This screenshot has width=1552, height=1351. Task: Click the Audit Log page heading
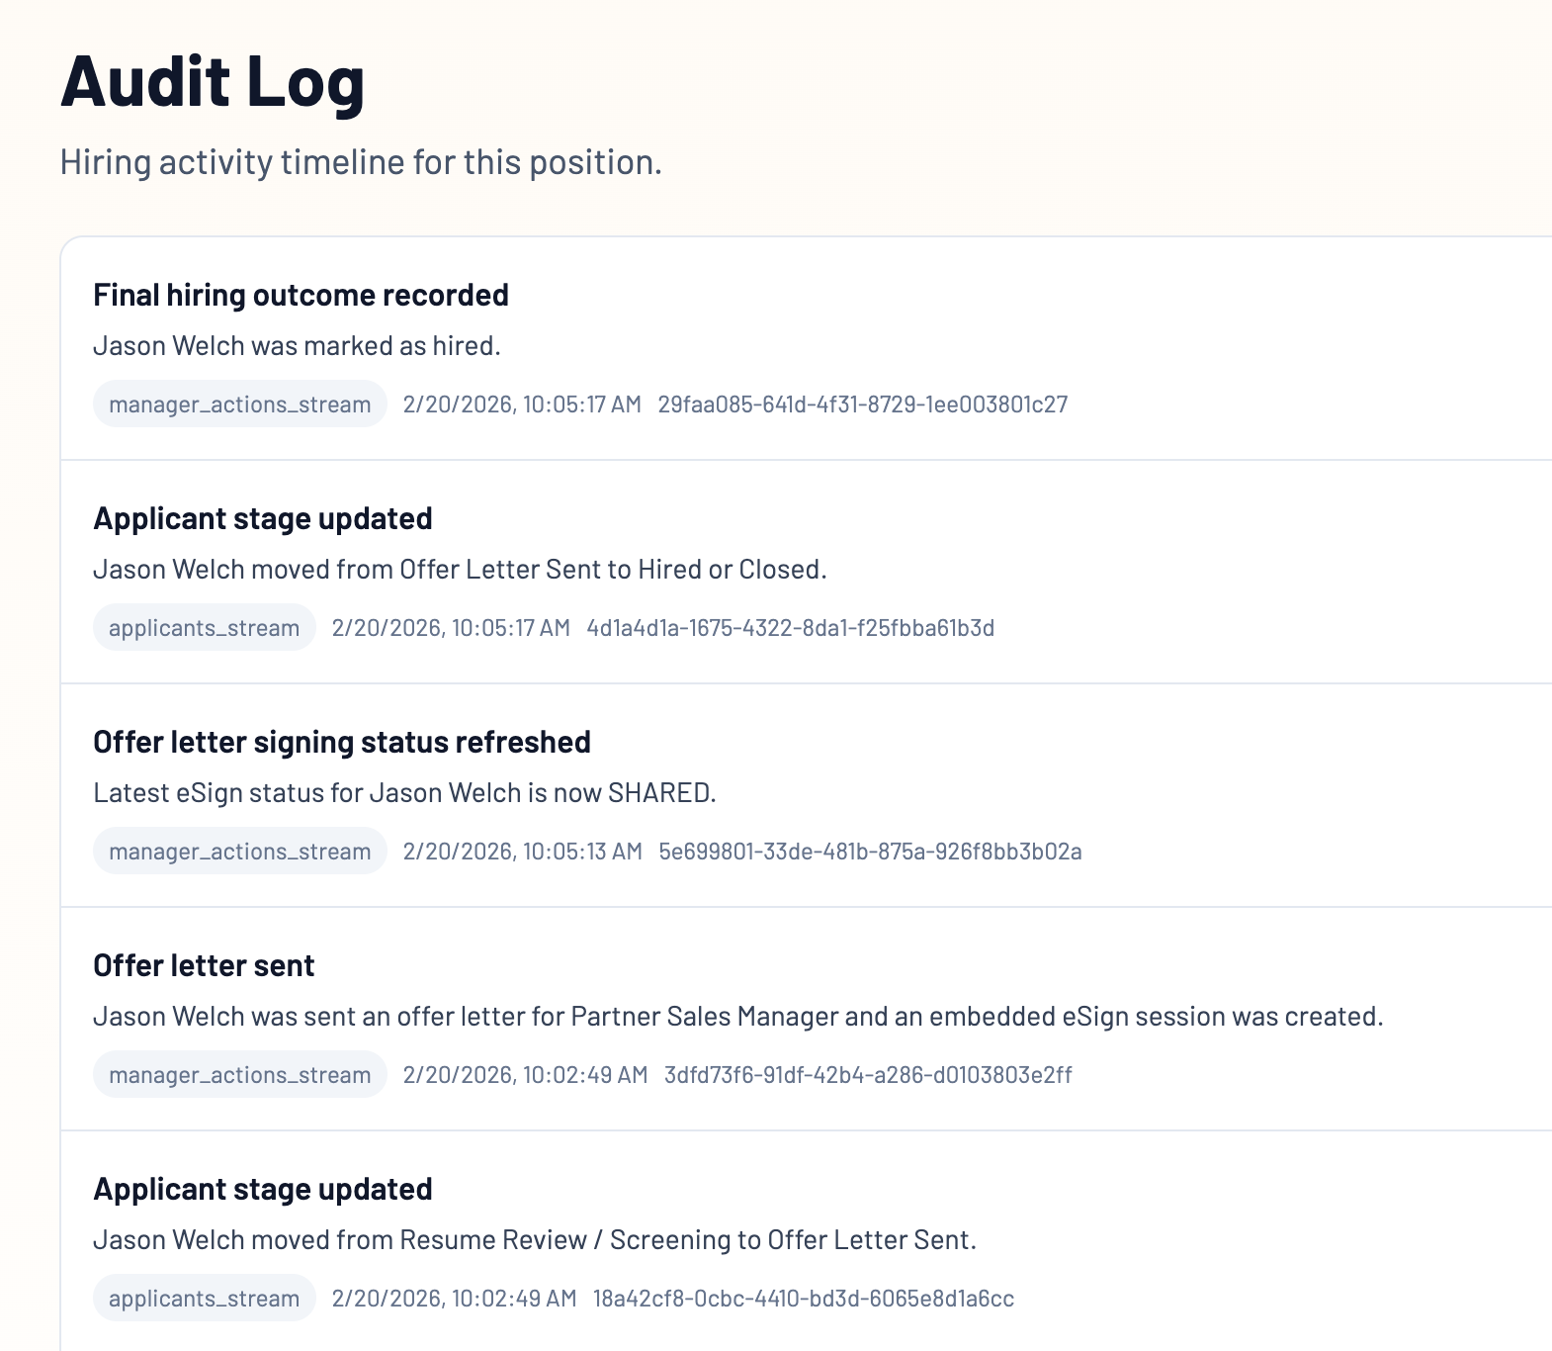pyautogui.click(x=213, y=81)
